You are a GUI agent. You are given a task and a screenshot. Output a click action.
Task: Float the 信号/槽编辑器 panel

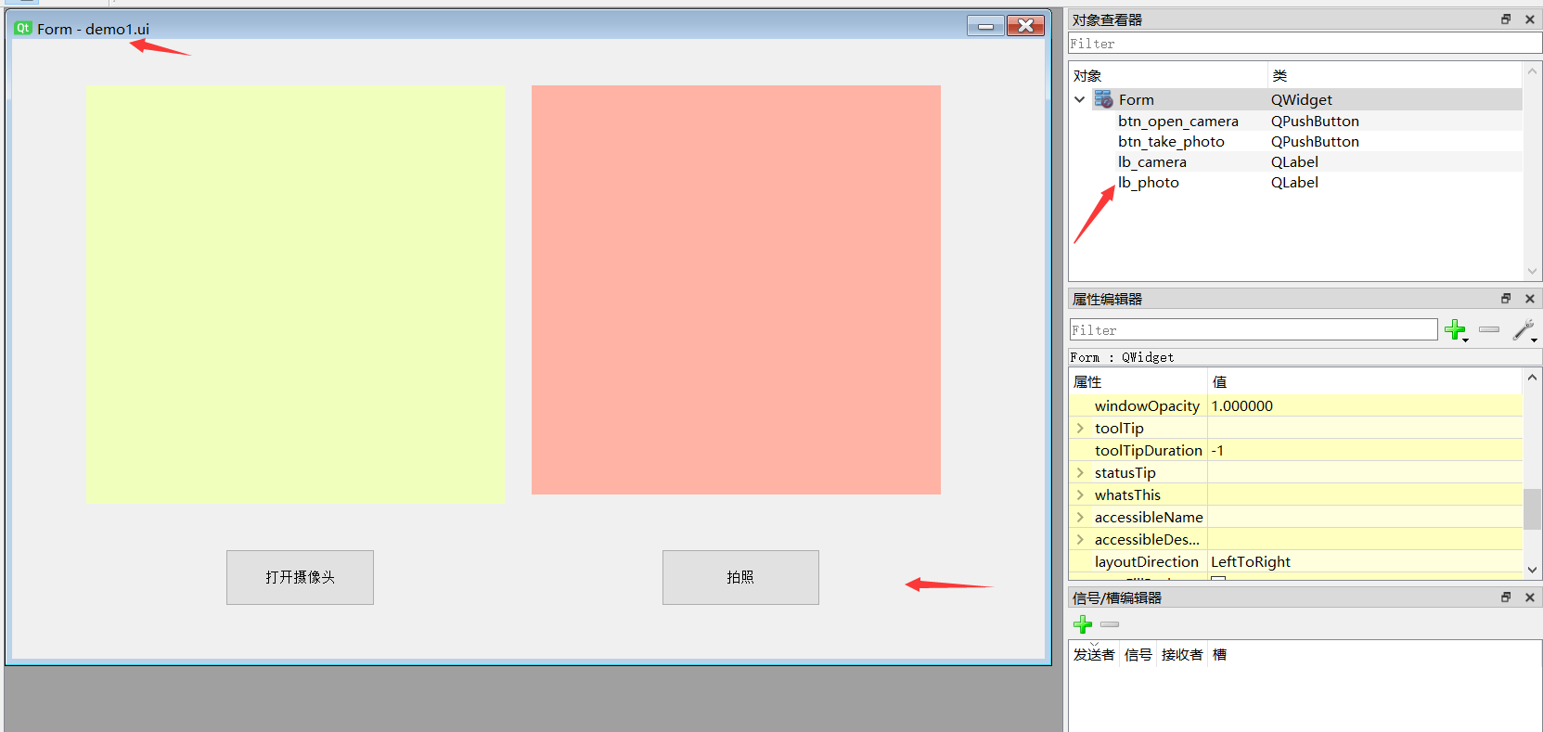pyautogui.click(x=1506, y=597)
